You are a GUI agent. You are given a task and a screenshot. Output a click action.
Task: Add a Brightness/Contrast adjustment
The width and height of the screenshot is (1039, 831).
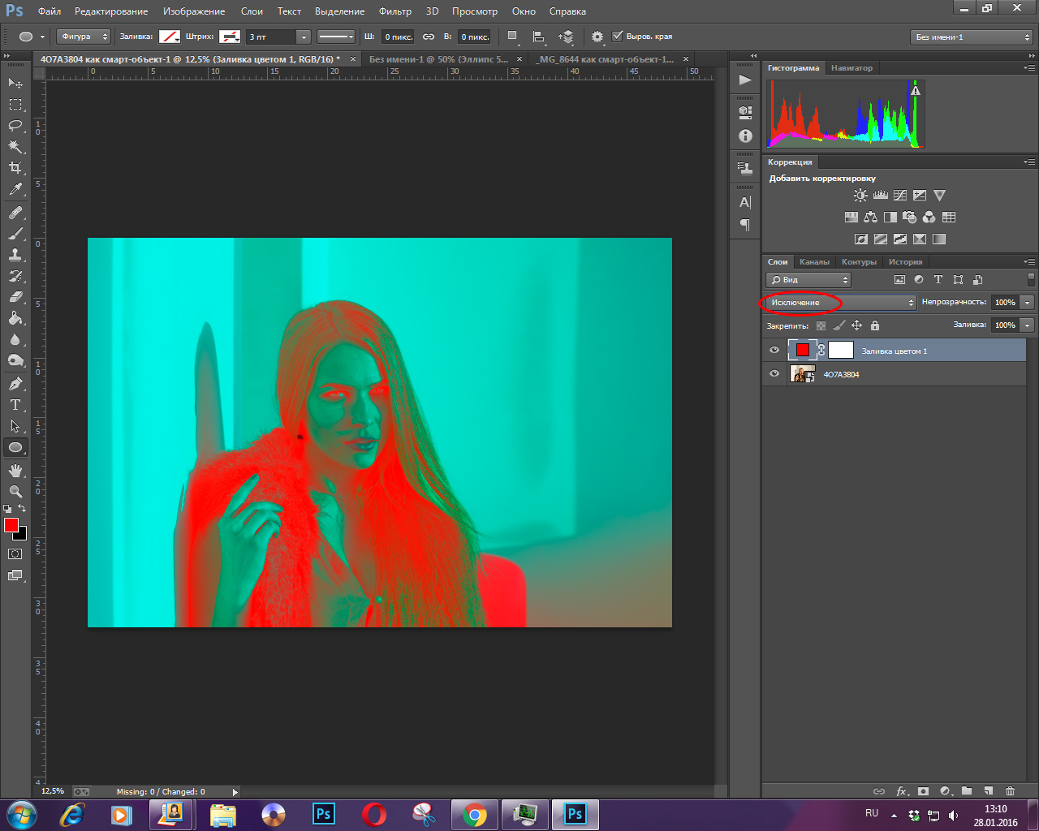860,196
